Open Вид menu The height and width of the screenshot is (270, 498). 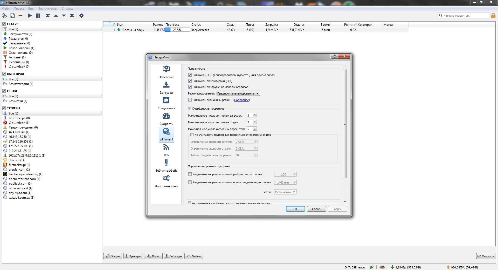(x=31, y=9)
